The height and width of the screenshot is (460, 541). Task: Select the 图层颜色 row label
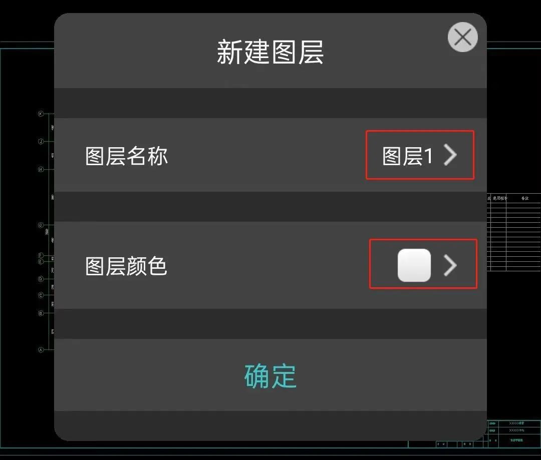(126, 266)
